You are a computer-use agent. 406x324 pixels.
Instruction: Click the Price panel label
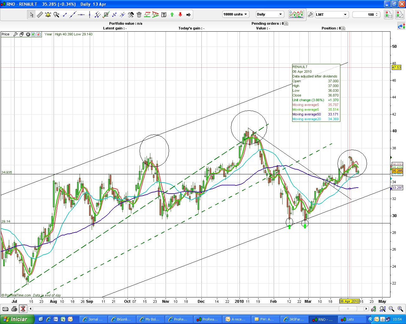point(5,34)
